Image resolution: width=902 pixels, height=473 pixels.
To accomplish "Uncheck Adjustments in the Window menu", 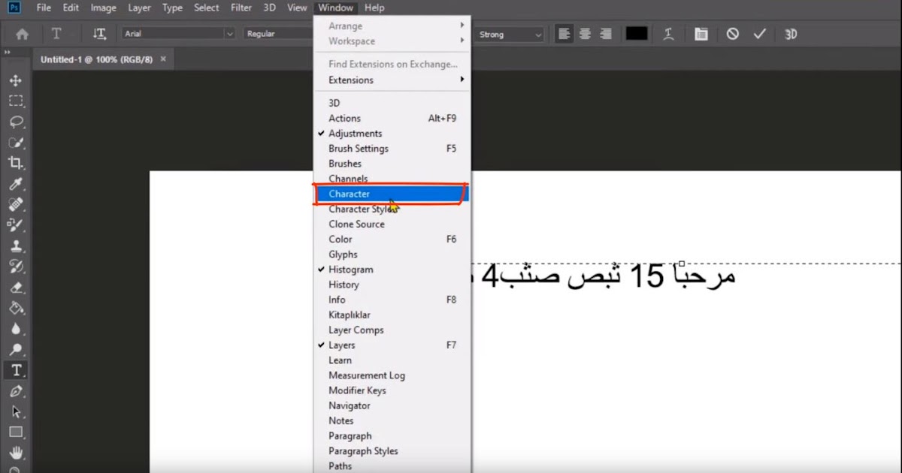I will (392, 134).
